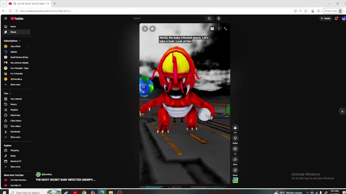Open the Create button

click(x=325, y=18)
